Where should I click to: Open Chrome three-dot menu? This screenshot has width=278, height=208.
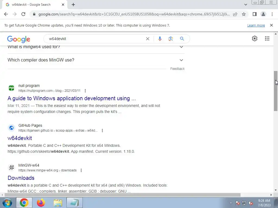[x=272, y=14]
